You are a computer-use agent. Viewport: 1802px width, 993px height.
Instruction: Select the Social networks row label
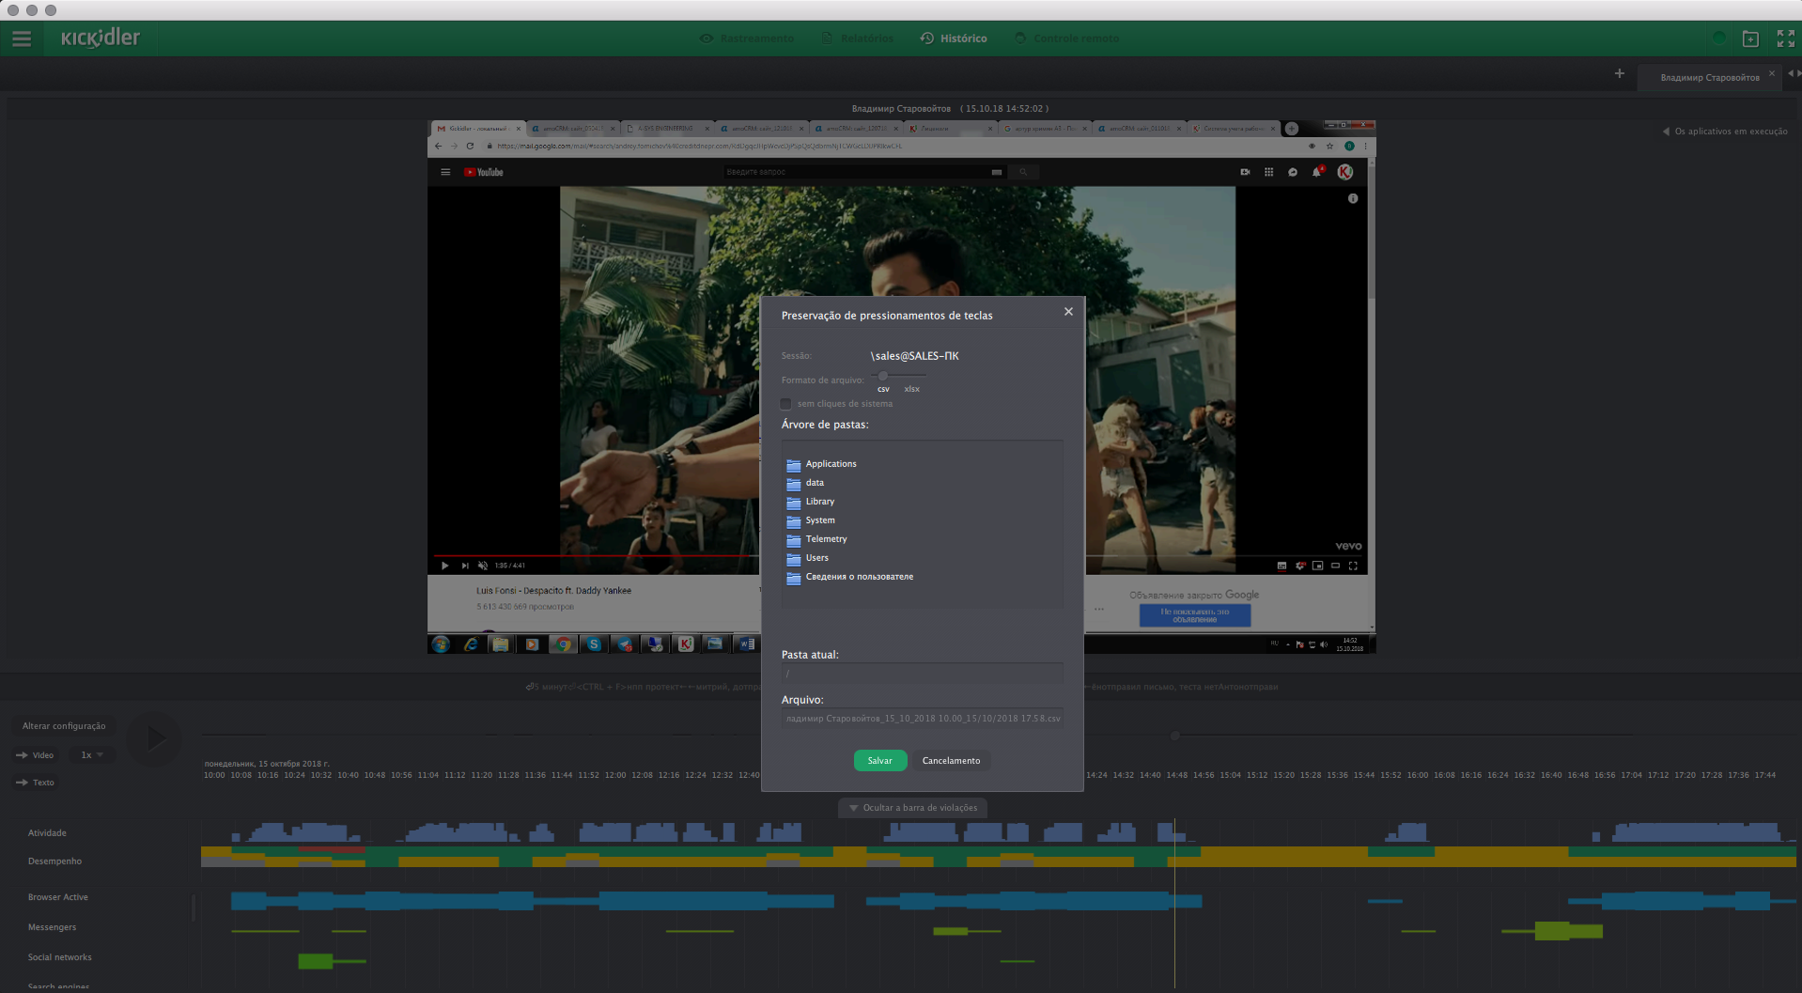coord(60,957)
